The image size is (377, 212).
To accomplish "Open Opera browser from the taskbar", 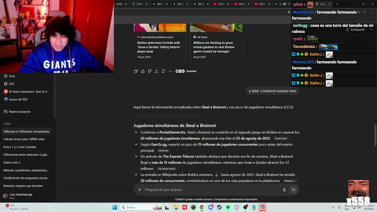I will [237, 208].
